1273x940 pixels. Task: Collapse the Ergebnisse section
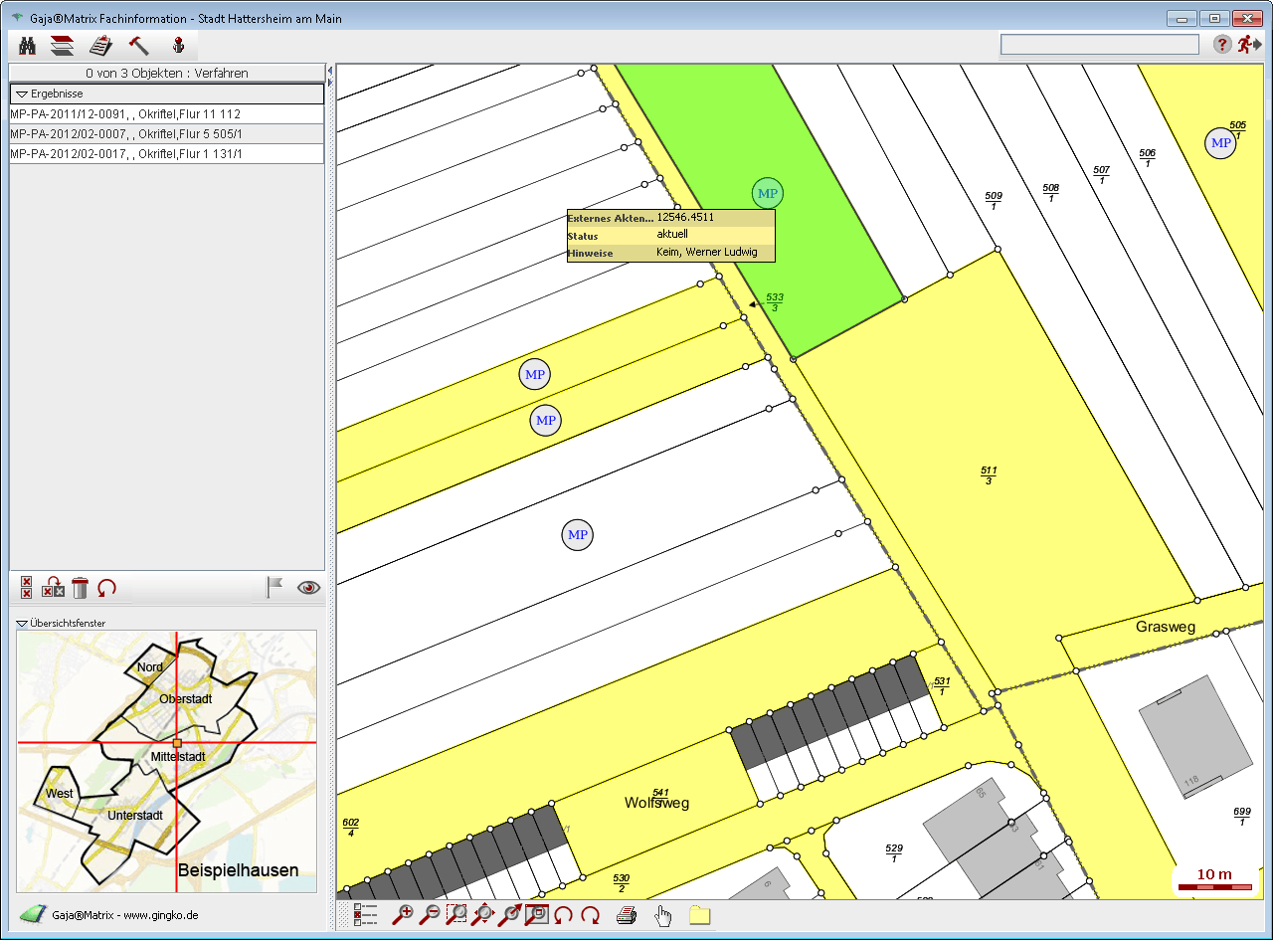[x=22, y=94]
